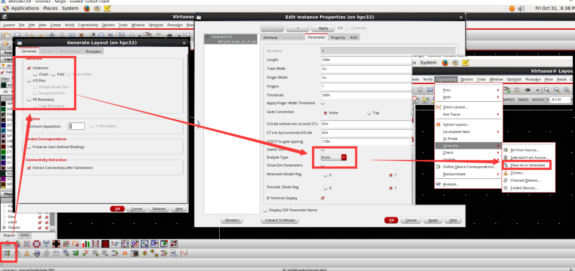
Task: Switch to the Floorplan tab in Generate Layout
Action: coord(94,51)
